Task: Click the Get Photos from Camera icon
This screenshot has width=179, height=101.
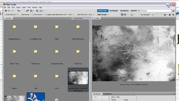Action: 27,11
